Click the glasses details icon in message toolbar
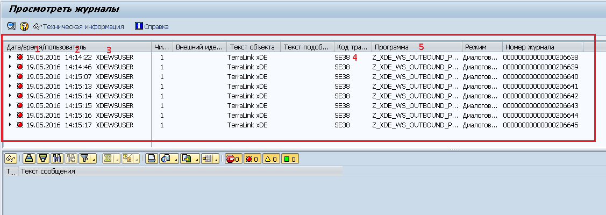 click(11, 158)
